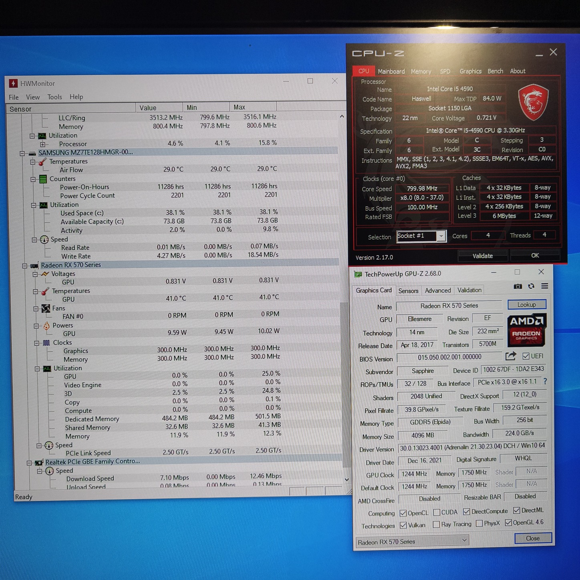The height and width of the screenshot is (580, 580).
Task: Click the BIOS share export icon in GPU-Z
Action: tap(511, 356)
